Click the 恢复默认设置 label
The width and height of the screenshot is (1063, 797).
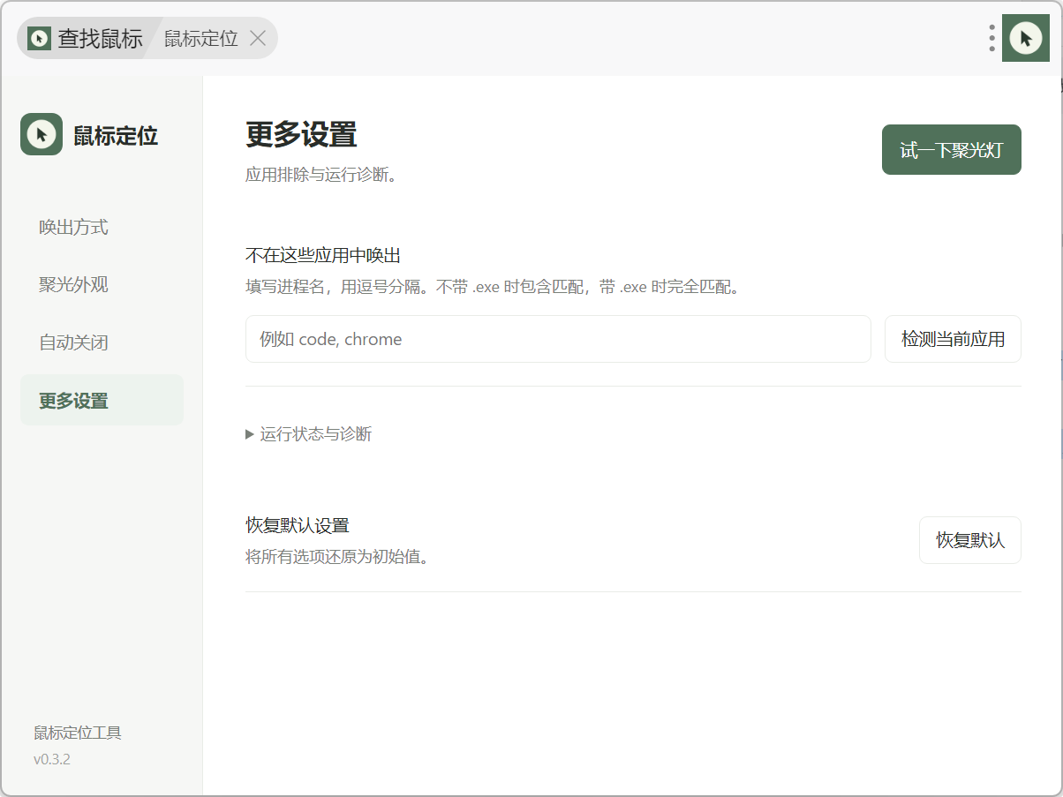(298, 526)
